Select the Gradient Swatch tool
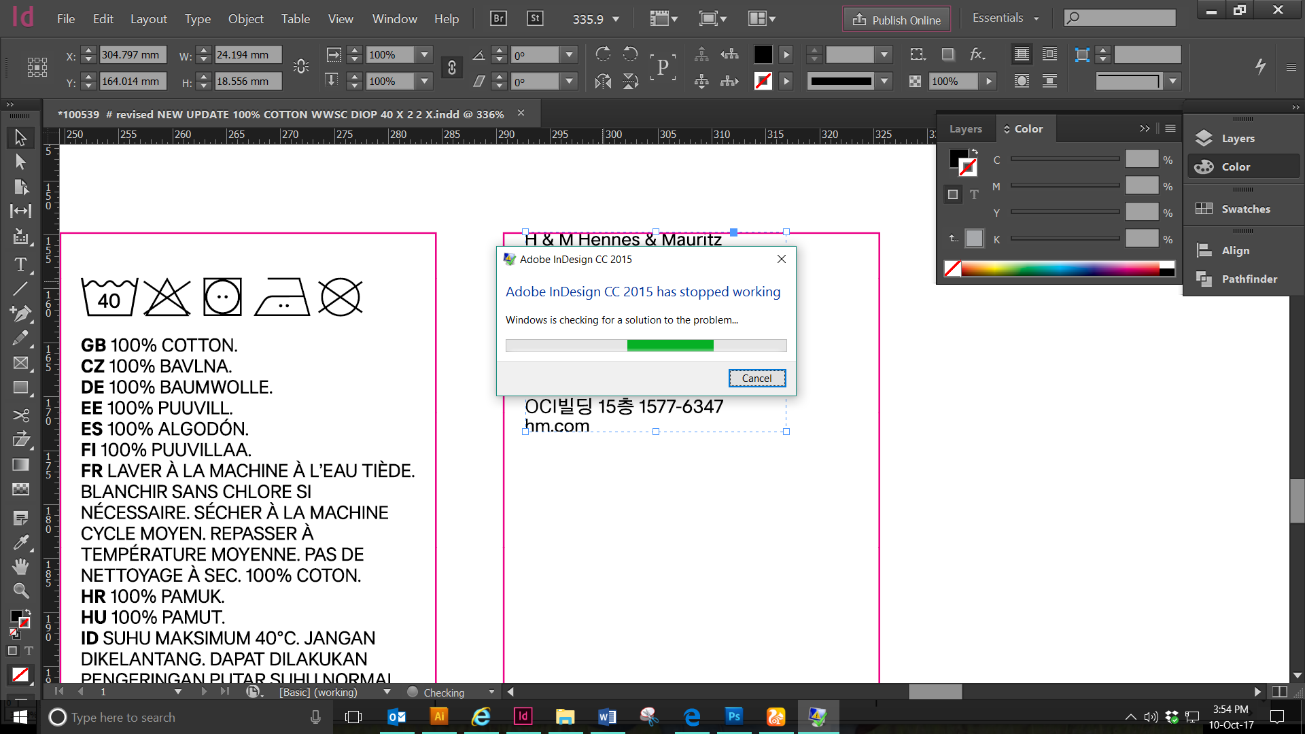Image resolution: width=1305 pixels, height=734 pixels. (x=20, y=464)
